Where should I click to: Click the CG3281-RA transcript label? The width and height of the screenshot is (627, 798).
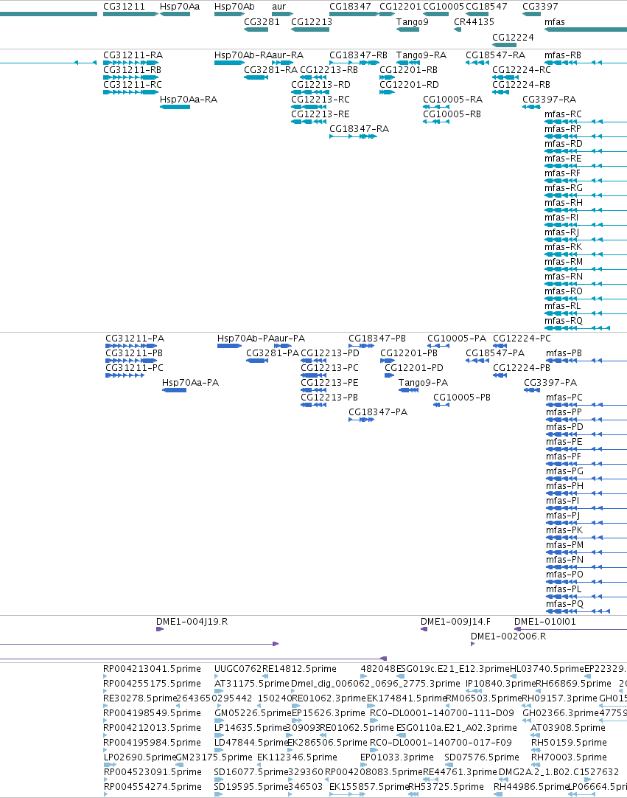point(270,70)
